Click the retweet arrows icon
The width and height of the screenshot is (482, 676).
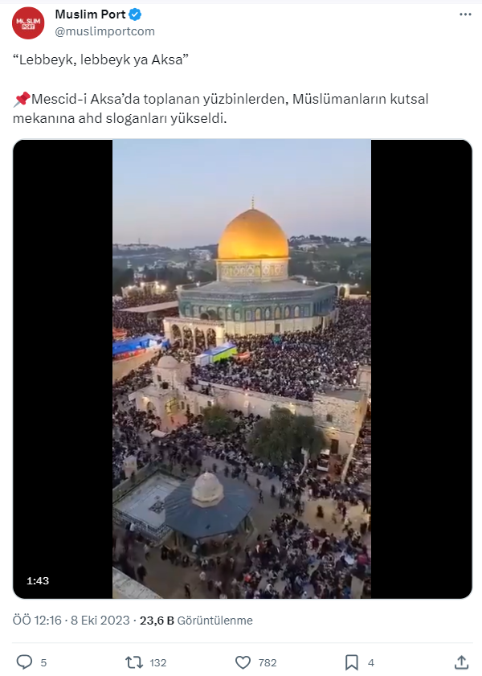tap(134, 662)
